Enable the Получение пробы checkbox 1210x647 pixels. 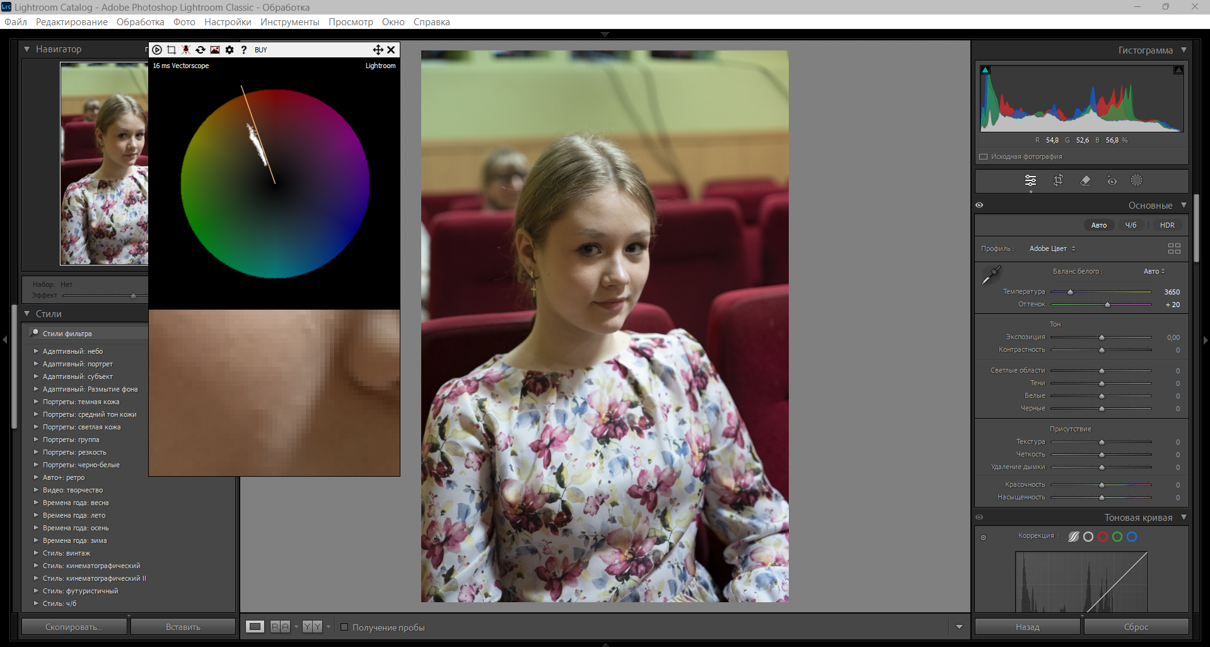pos(344,627)
